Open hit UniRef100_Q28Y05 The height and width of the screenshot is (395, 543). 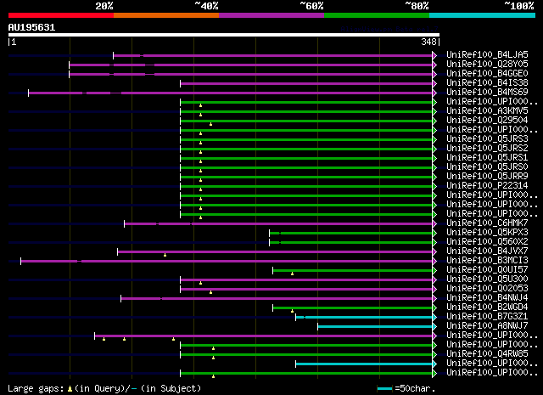pyautogui.click(x=487, y=65)
